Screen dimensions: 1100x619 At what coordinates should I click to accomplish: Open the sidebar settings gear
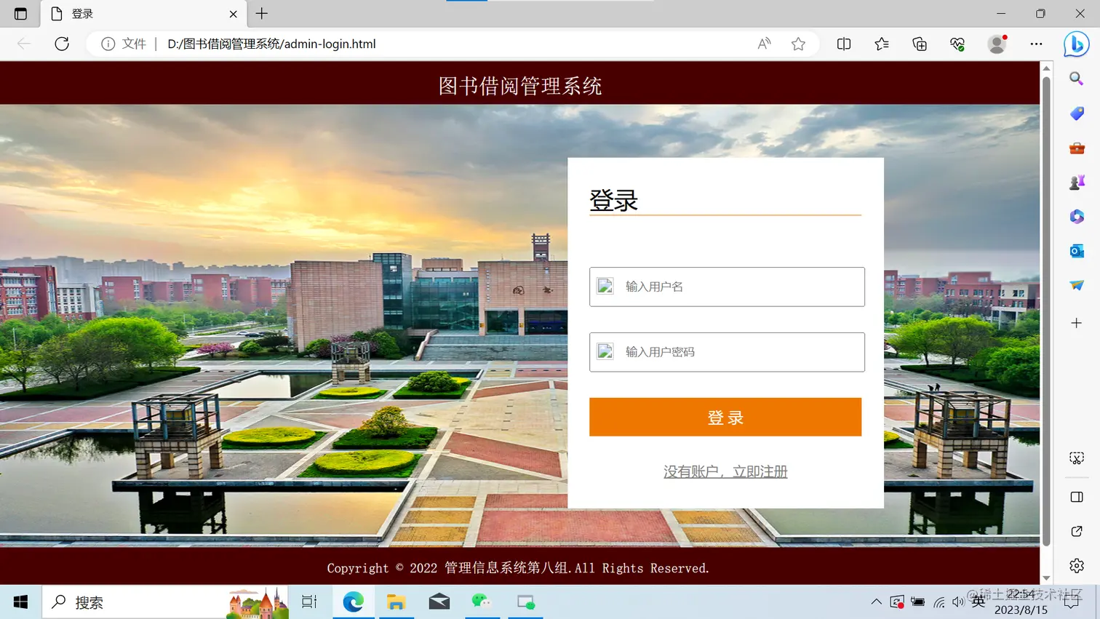point(1076,565)
